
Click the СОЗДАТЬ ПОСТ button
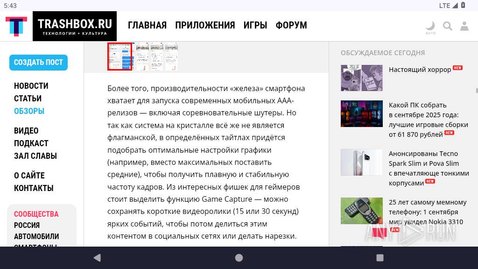(38, 63)
